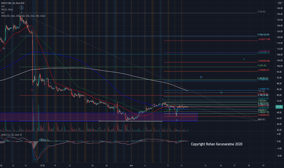Click the blue iii wave label
This screenshot has height=168, width=284.
[201, 77]
